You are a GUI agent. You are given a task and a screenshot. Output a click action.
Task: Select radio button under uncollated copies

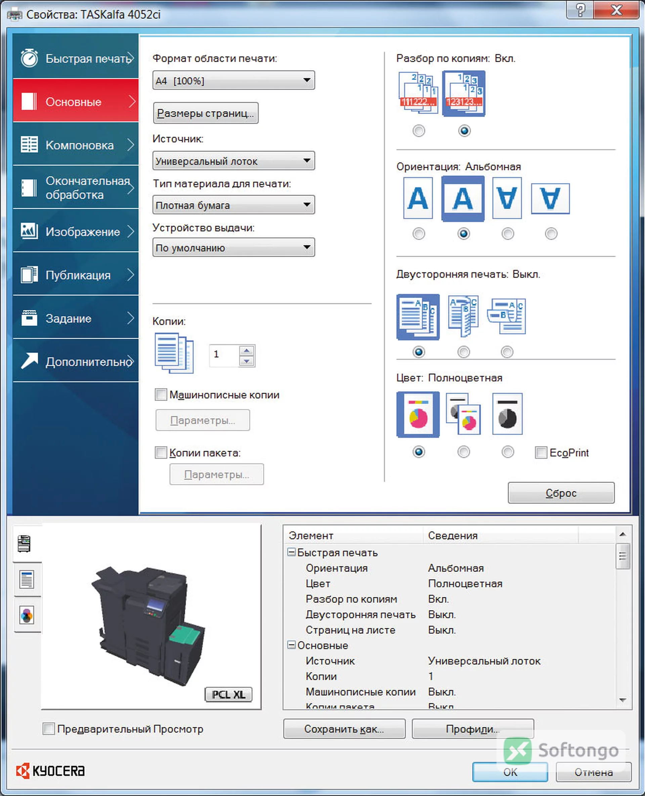pyautogui.click(x=419, y=131)
